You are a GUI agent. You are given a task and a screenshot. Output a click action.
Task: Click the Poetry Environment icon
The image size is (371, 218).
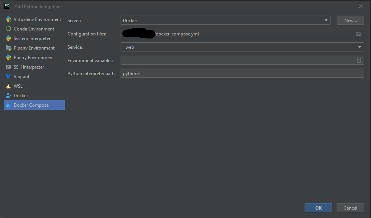coord(8,58)
